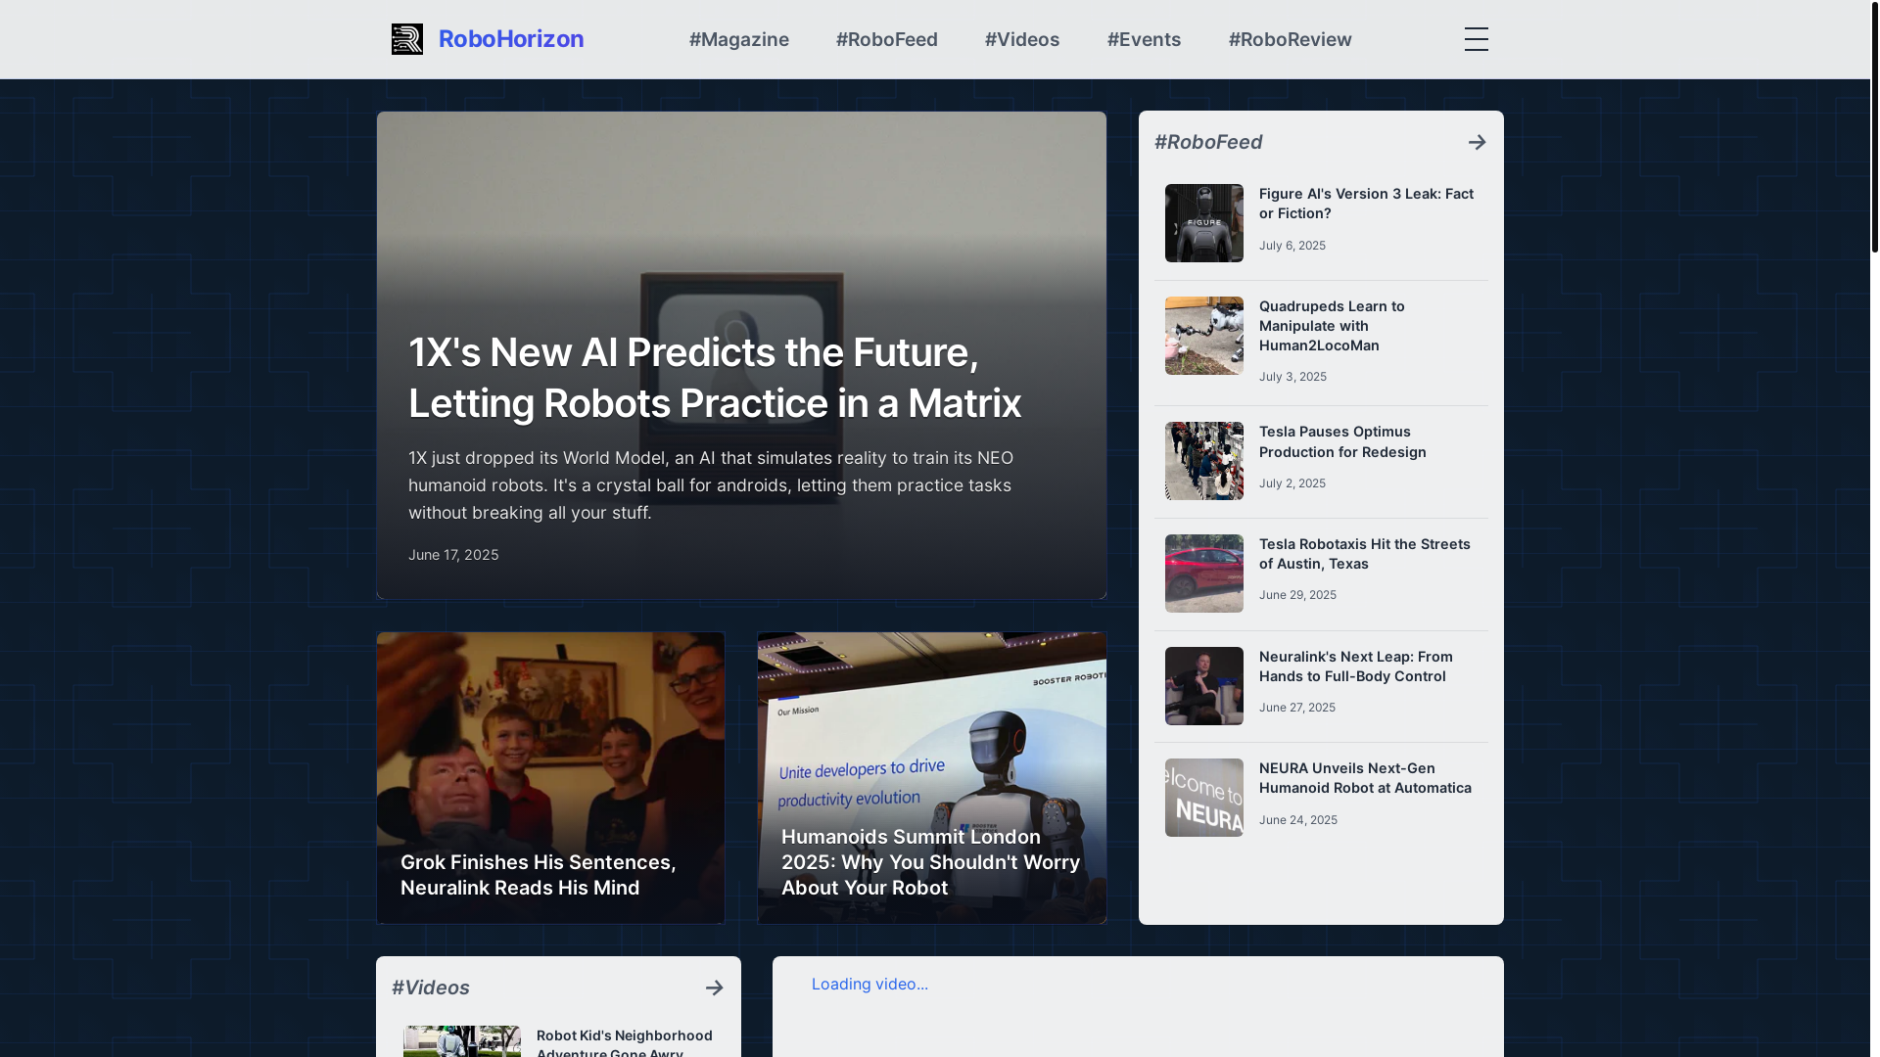The image size is (1880, 1057).
Task: Click the red robotaxi thumbnail
Action: [x=1204, y=574]
